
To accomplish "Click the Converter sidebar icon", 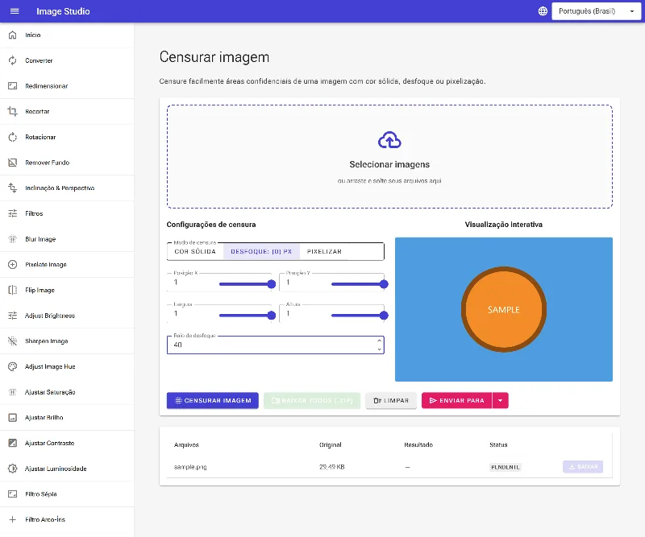I will [13, 60].
